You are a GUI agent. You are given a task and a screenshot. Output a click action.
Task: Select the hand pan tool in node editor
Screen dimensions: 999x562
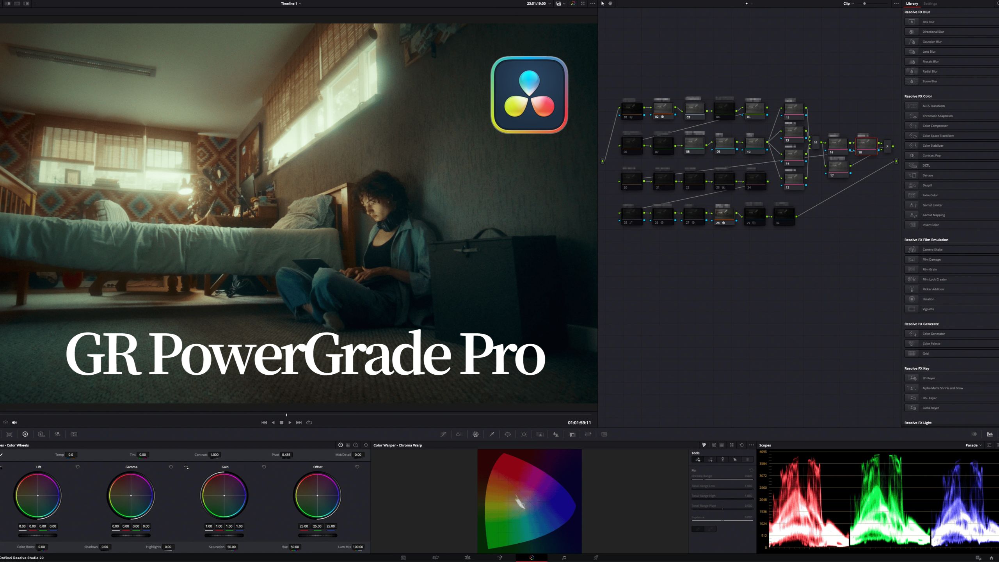click(x=610, y=4)
